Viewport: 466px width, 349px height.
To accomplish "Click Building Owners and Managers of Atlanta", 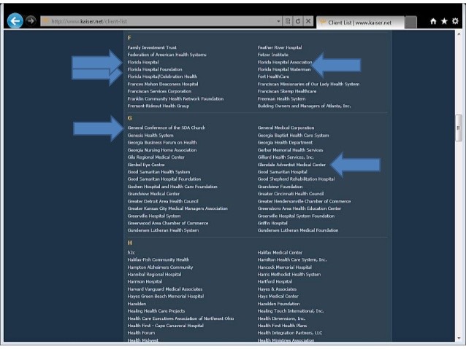I will pyautogui.click(x=304, y=106).
